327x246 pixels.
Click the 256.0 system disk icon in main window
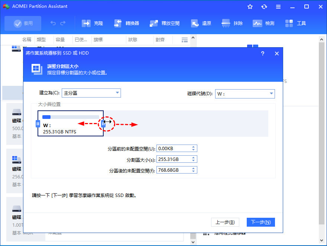[x=16, y=160]
